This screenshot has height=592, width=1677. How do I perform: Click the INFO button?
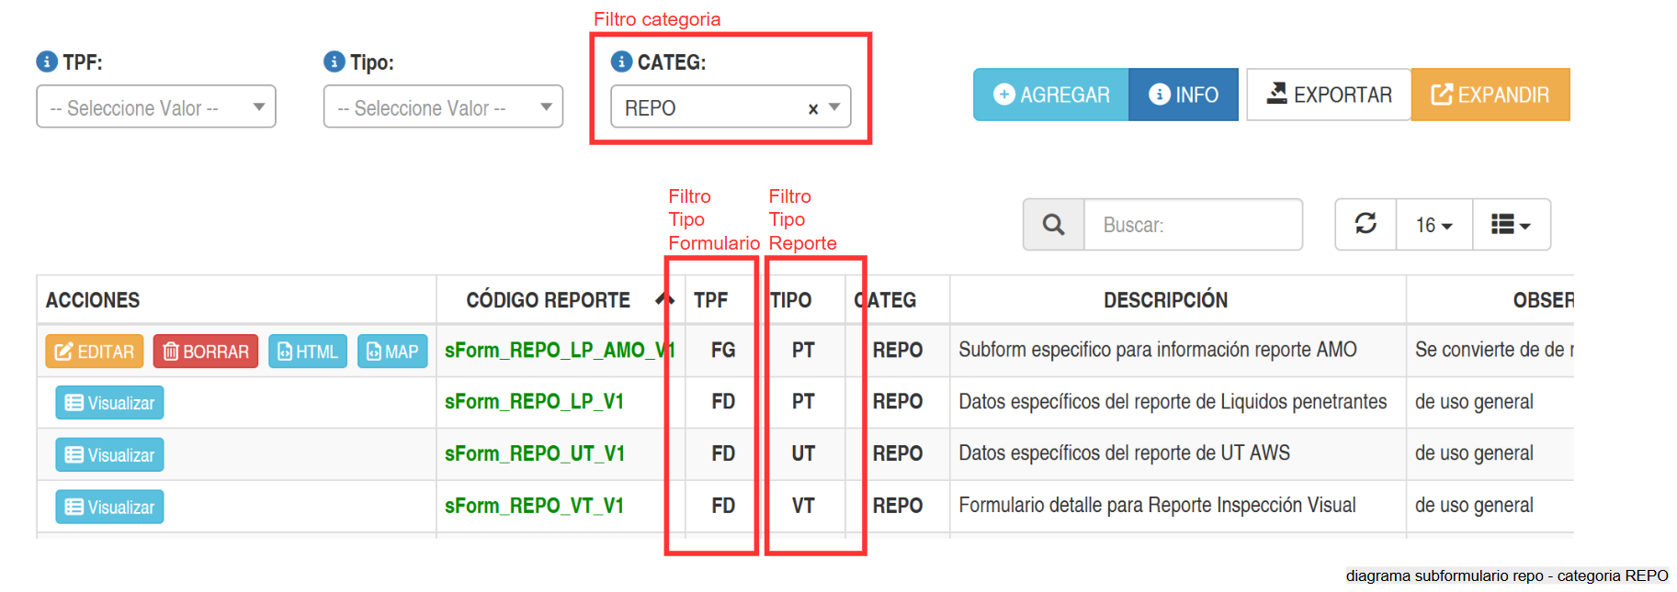pos(1184,95)
